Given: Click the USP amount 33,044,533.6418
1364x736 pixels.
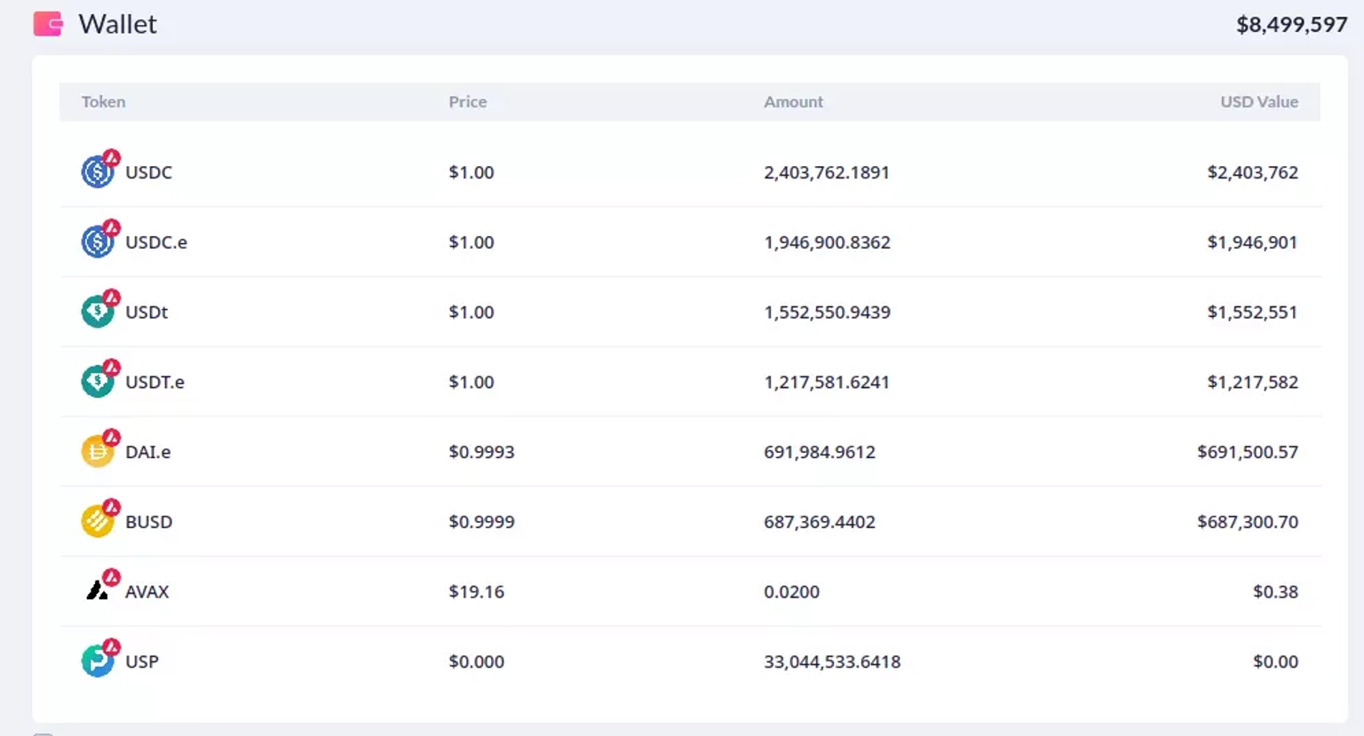Looking at the screenshot, I should pyautogui.click(x=832, y=661).
